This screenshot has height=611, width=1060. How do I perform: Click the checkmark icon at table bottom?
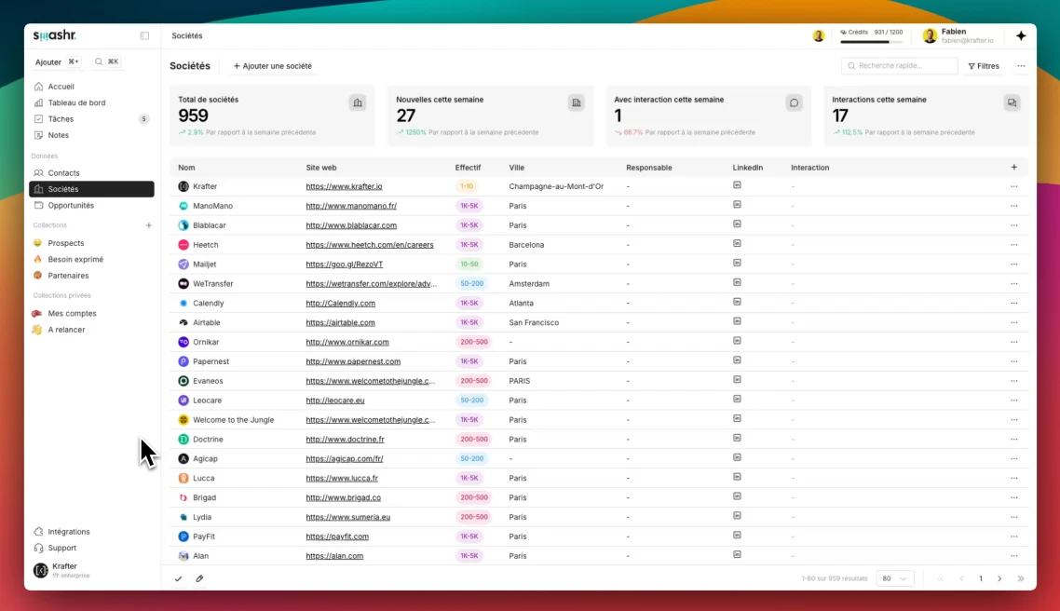click(179, 578)
